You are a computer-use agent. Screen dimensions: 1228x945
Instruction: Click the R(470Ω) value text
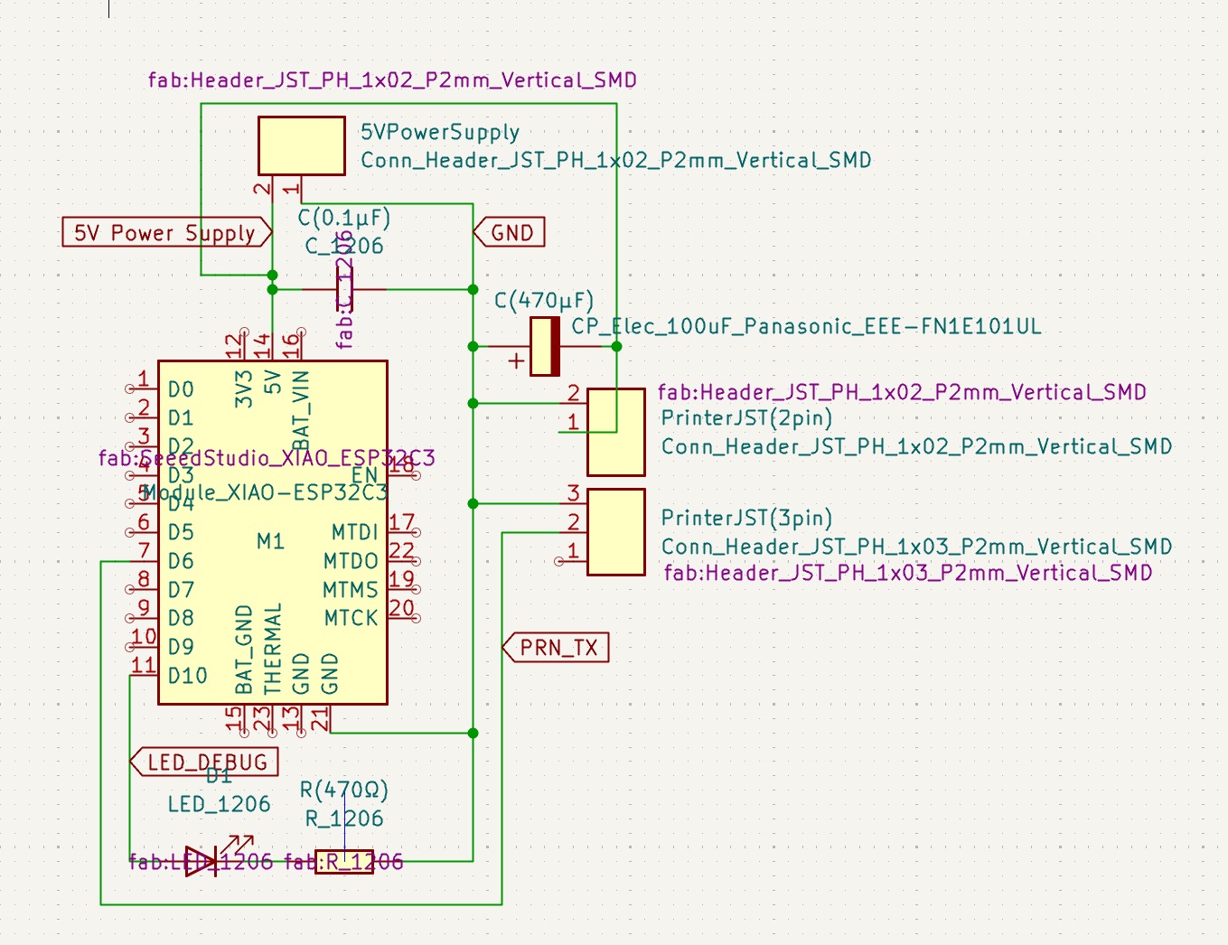343,791
